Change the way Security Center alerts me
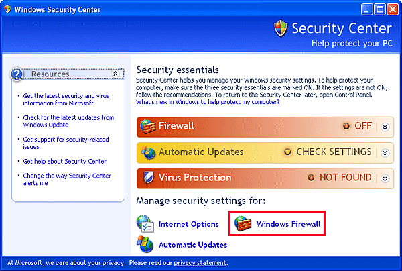402x271 pixels. 67,179
